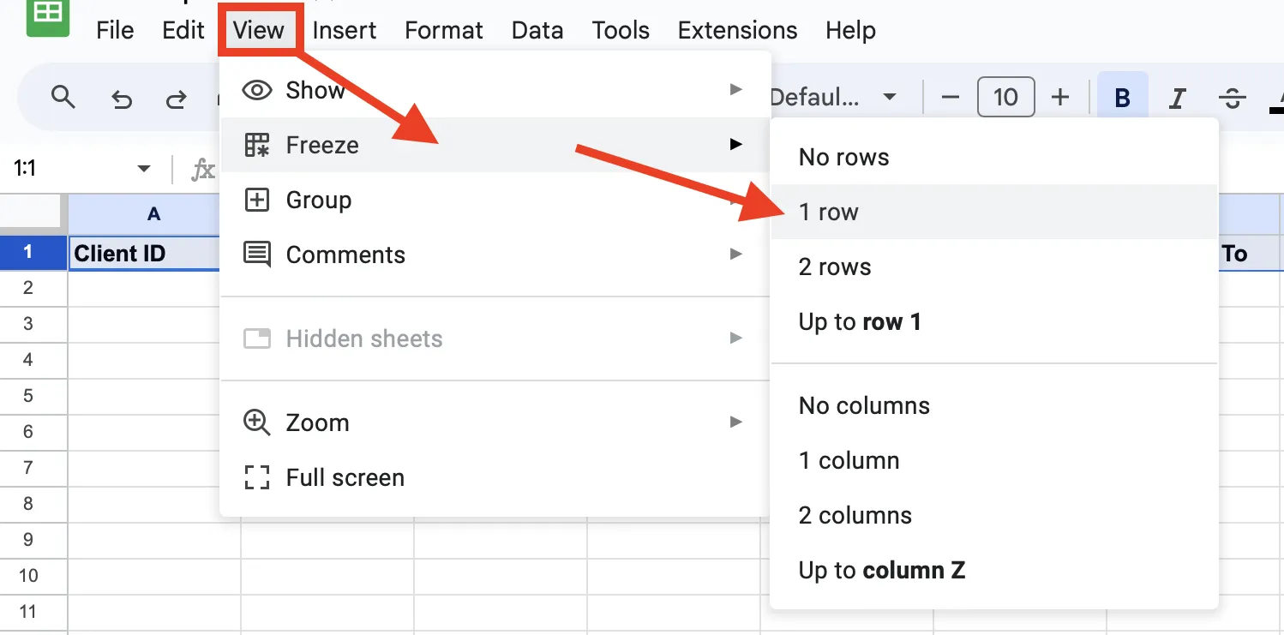Expand the Zoom submenu
Image resolution: width=1284 pixels, height=635 pixels.
(495, 422)
